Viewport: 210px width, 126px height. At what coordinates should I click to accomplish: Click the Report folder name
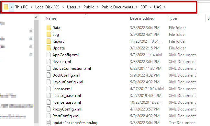coord(58,41)
